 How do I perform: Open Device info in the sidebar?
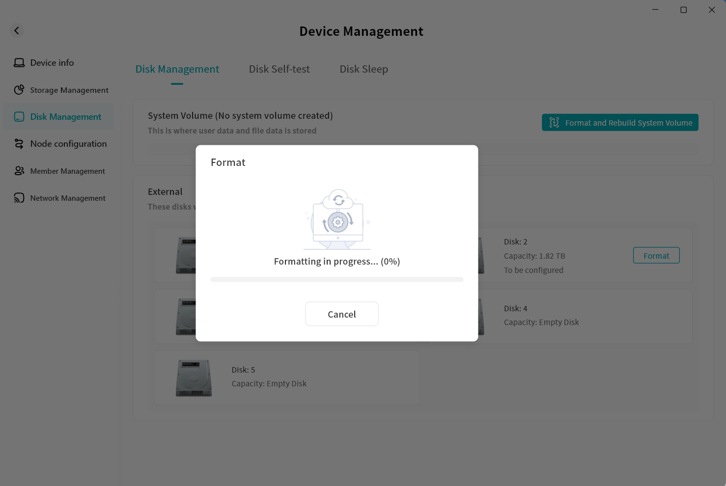pyautogui.click(x=52, y=63)
